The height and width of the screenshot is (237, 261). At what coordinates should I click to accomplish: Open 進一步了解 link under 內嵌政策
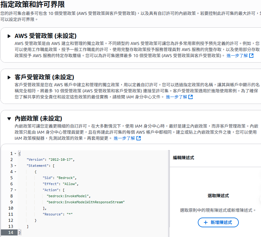(124, 138)
